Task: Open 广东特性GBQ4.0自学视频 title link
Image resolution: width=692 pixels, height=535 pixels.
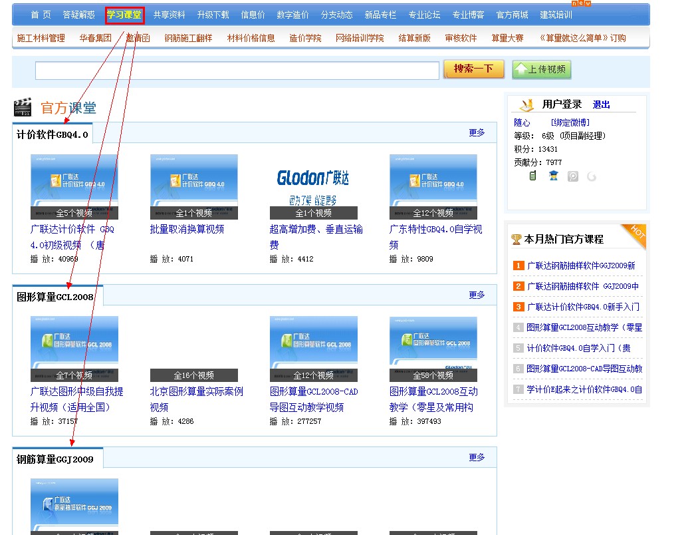Action: pos(435,238)
